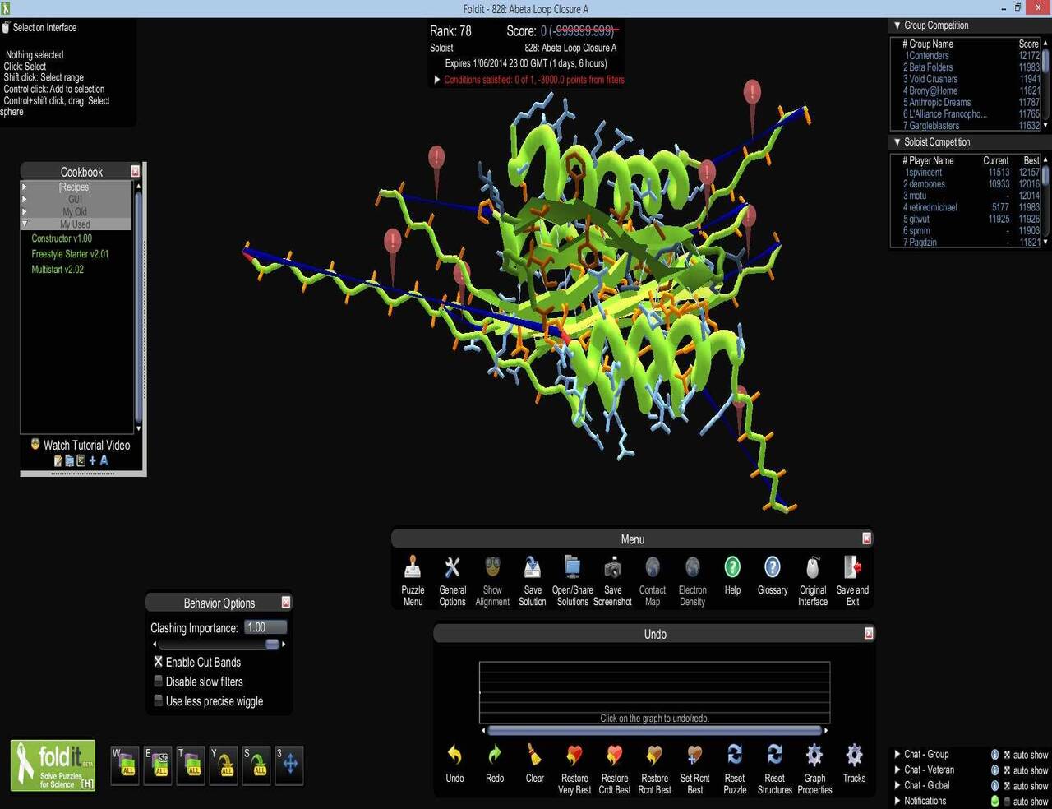Click the Clashing Importance value field
Screen dimensions: 1052x809
coord(265,627)
